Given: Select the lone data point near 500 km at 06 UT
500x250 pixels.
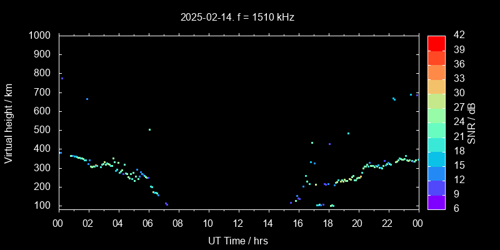Looking at the screenshot, I should pyautogui.click(x=149, y=129).
